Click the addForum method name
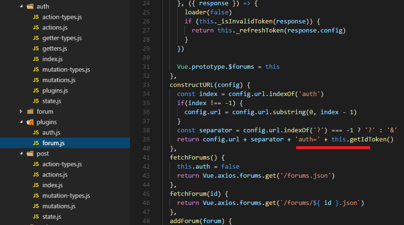The image size is (404, 225). click(x=184, y=221)
